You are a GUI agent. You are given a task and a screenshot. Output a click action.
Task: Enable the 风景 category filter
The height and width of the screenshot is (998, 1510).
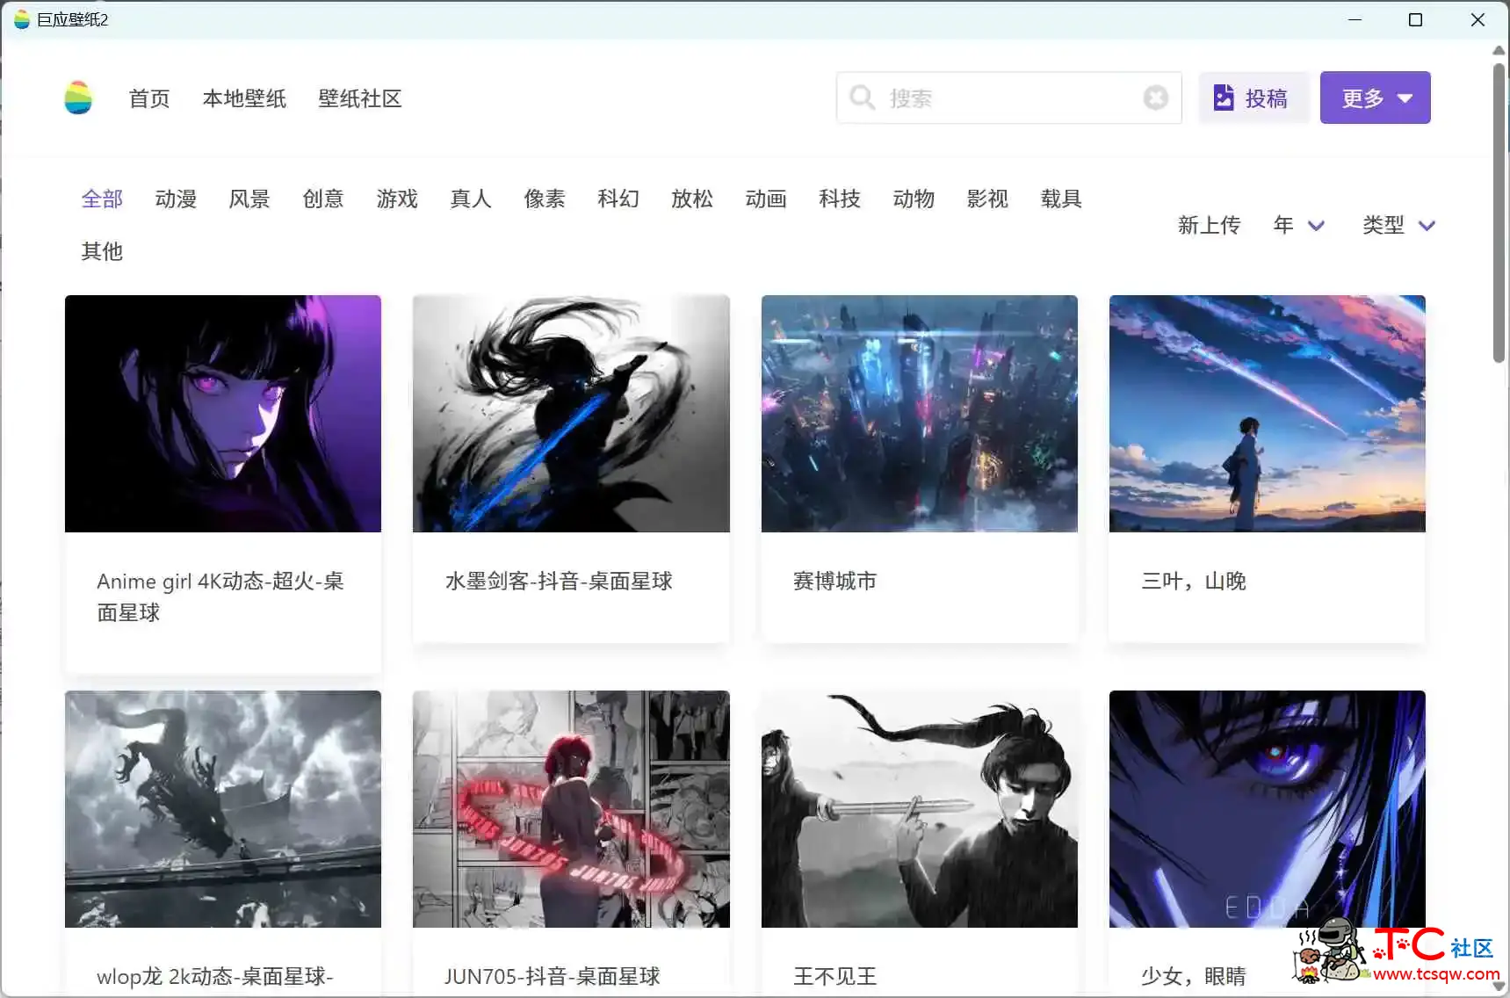249,199
